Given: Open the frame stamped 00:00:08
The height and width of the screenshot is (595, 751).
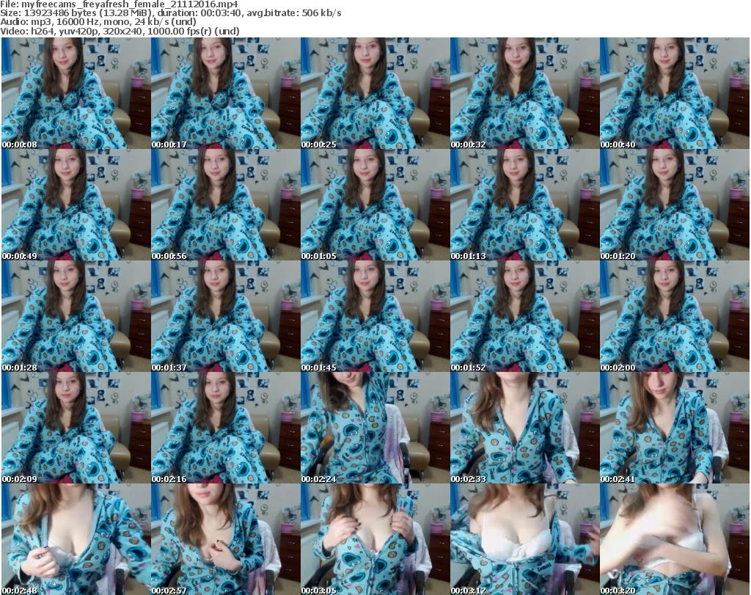Looking at the screenshot, I should point(76,93).
